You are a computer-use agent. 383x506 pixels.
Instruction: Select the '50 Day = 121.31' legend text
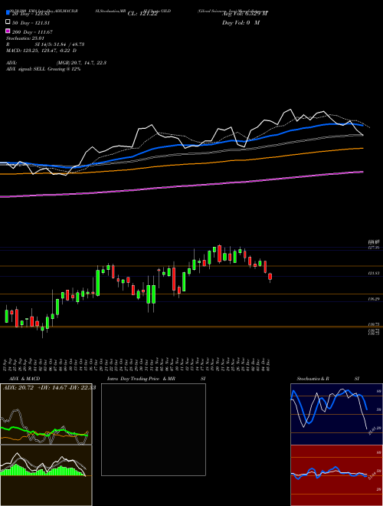click(31, 23)
